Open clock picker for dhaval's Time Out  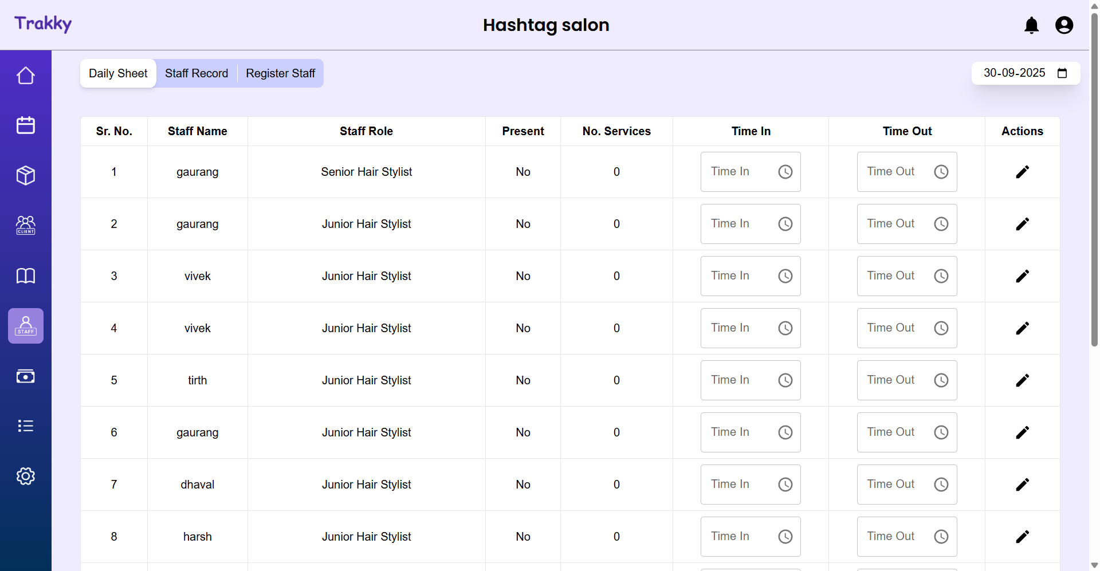click(x=941, y=485)
